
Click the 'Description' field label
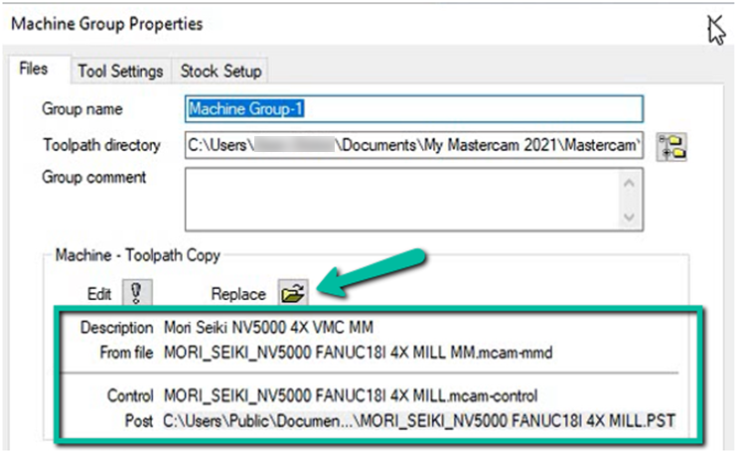117,327
